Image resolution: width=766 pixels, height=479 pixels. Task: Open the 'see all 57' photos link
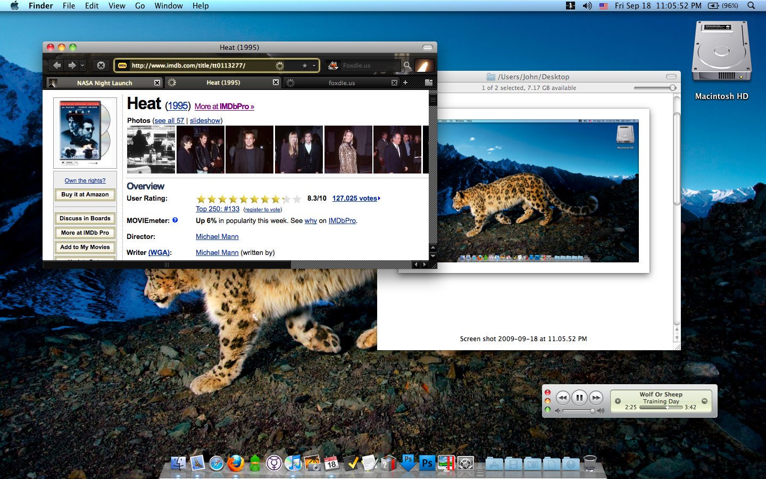tap(169, 121)
